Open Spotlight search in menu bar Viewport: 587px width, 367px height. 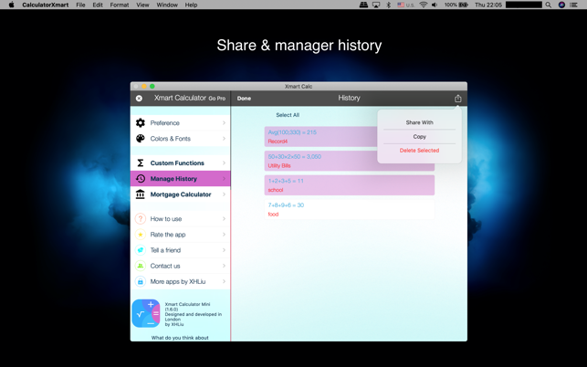pyautogui.click(x=549, y=5)
